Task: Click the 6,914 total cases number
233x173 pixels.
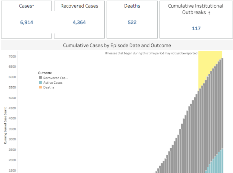Action: (27, 22)
